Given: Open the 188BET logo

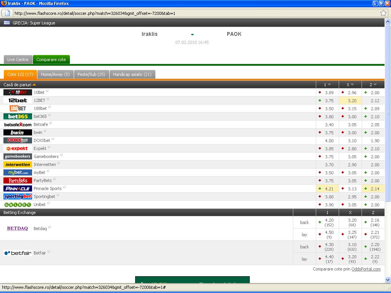Looking at the screenshot, I should pyautogui.click(x=18, y=108).
